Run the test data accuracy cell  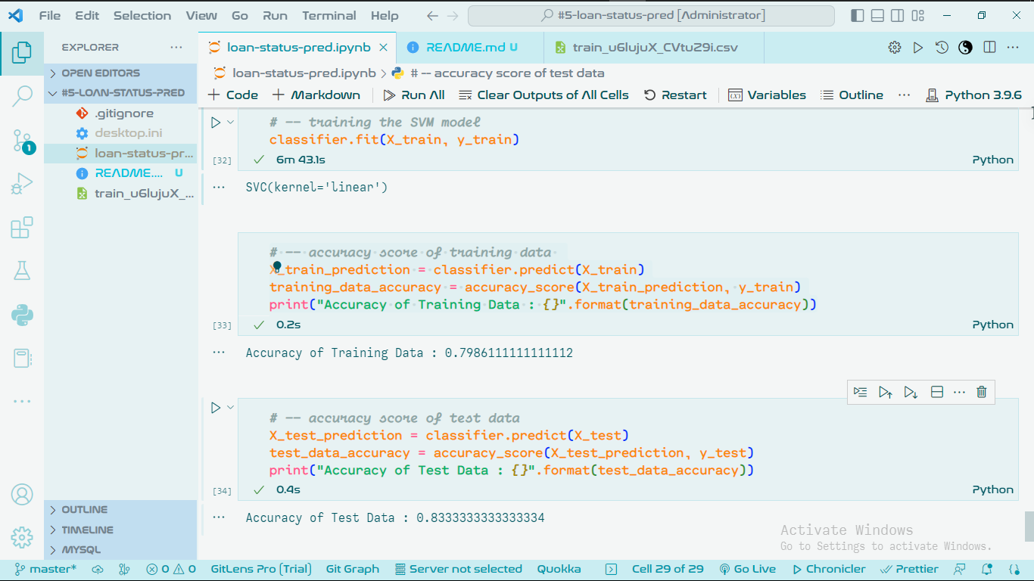pyautogui.click(x=216, y=408)
